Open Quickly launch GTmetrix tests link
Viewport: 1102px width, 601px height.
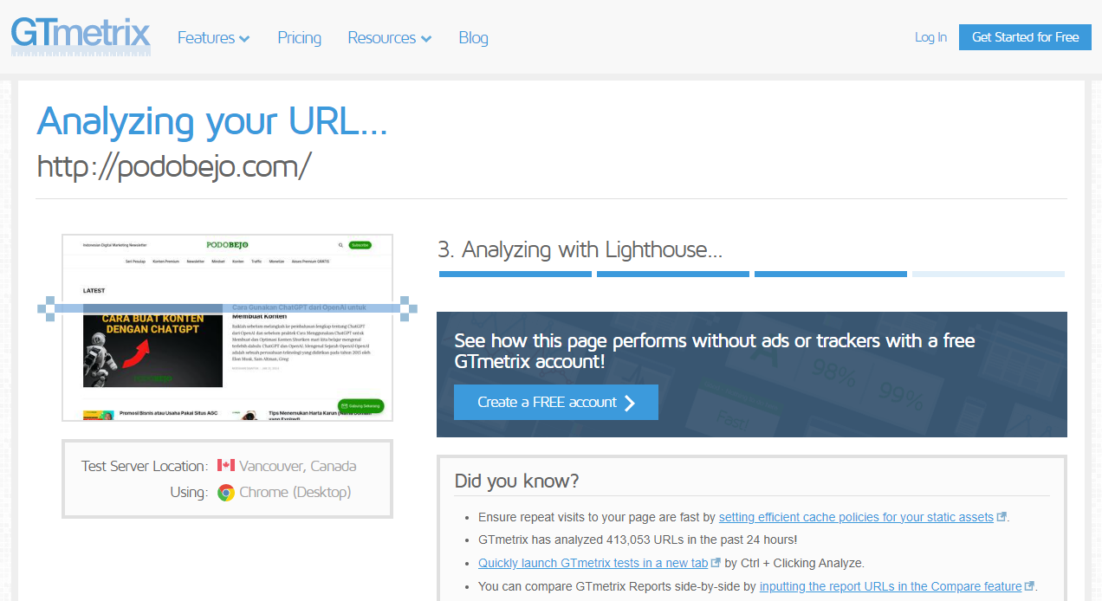593,563
